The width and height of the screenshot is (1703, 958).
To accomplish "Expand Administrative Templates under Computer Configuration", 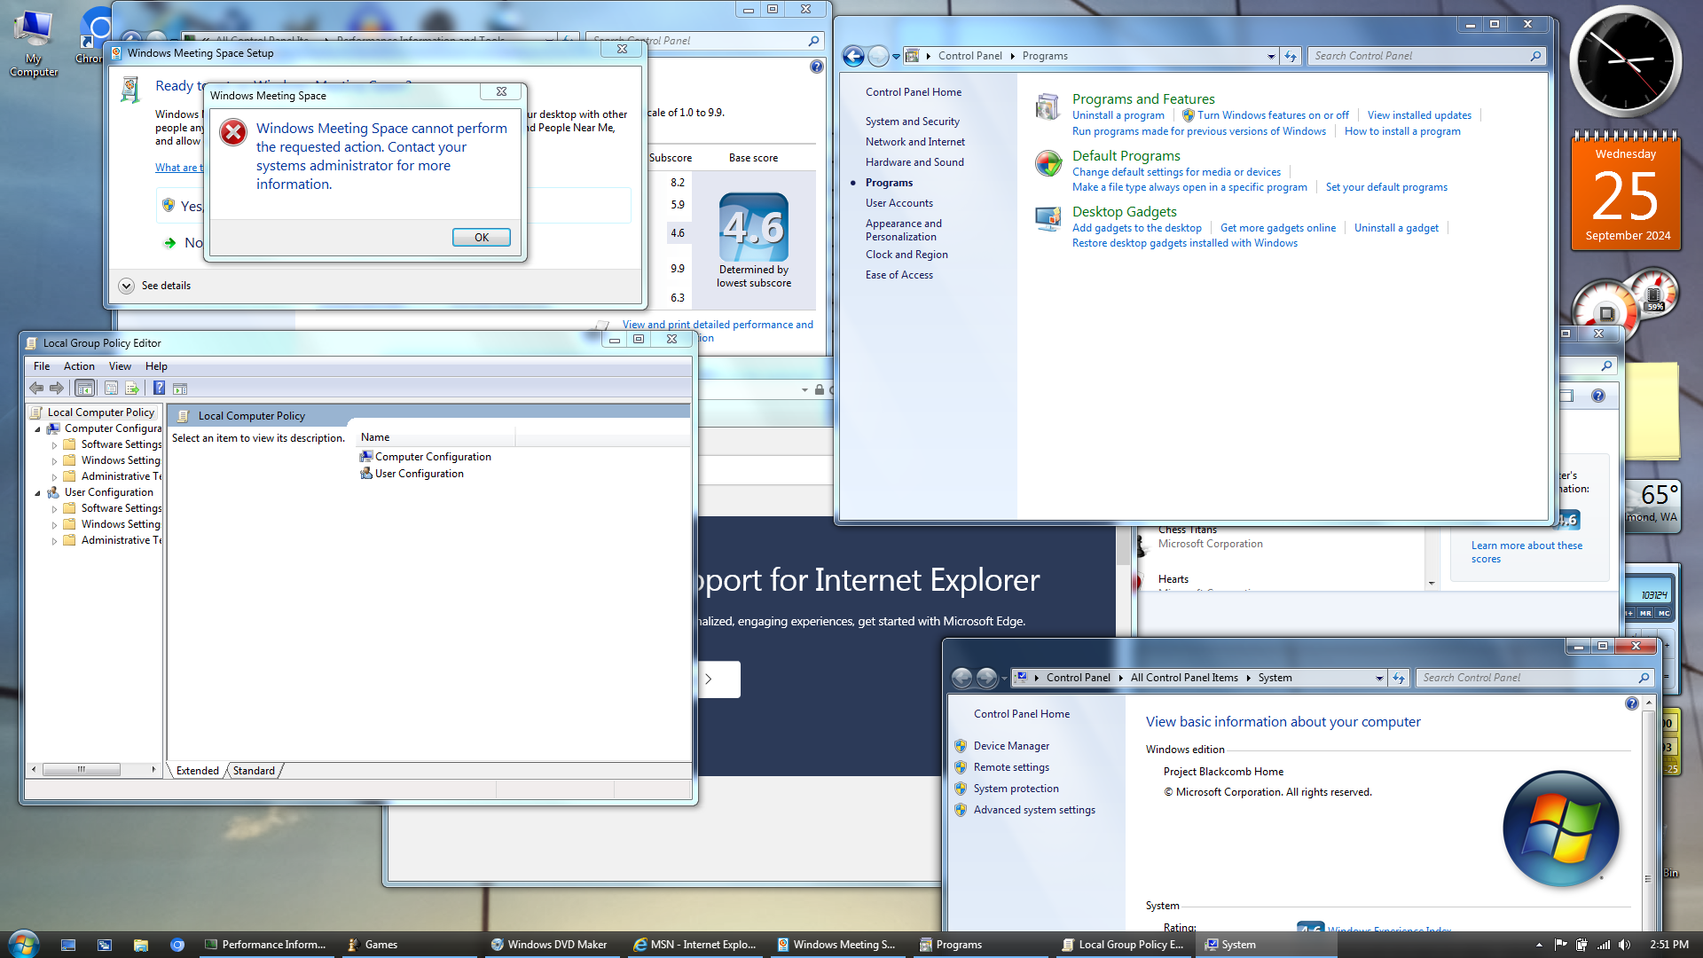I will click(x=54, y=477).
